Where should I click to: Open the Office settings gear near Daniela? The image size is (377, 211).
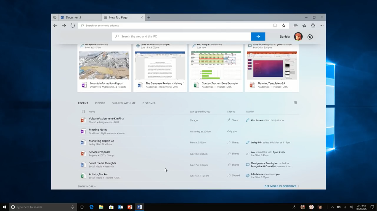point(310,37)
